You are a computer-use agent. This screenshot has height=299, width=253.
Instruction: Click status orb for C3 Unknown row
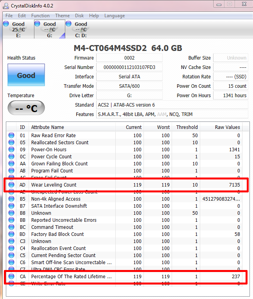11,241
